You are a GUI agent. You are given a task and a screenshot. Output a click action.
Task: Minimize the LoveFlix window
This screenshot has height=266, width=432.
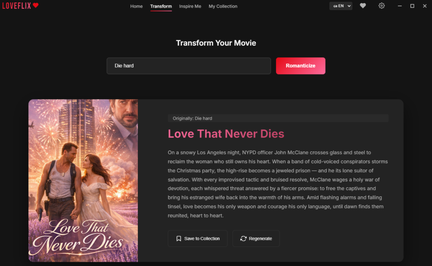[x=400, y=6]
